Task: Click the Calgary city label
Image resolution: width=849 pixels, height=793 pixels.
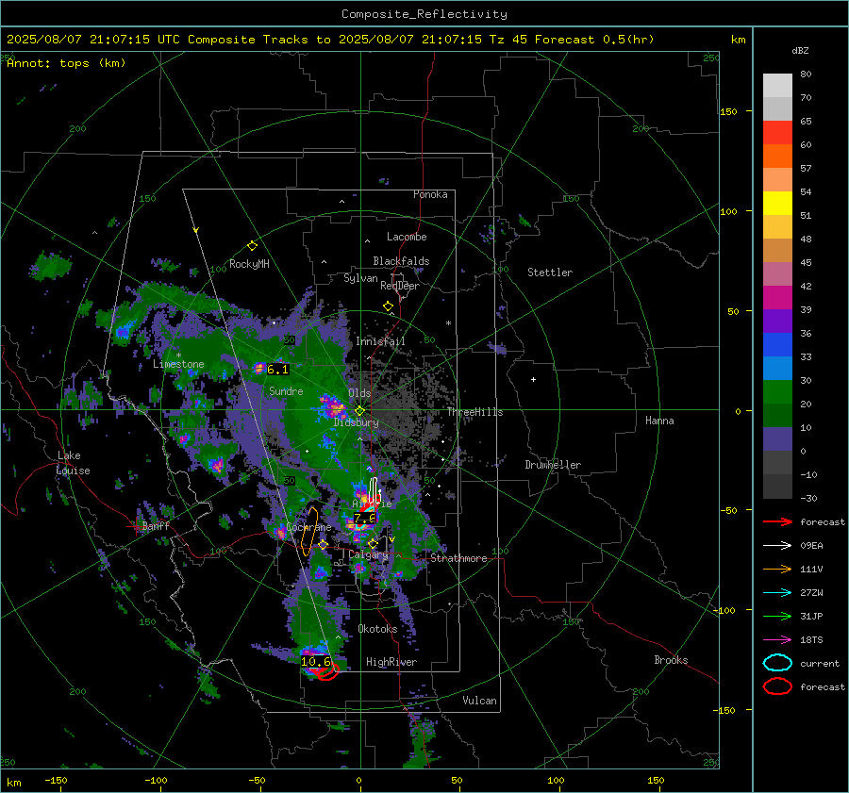Action: (x=368, y=554)
